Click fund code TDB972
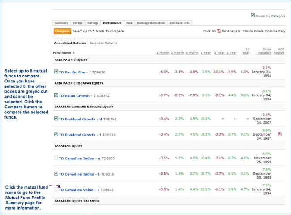 pos(109,135)
